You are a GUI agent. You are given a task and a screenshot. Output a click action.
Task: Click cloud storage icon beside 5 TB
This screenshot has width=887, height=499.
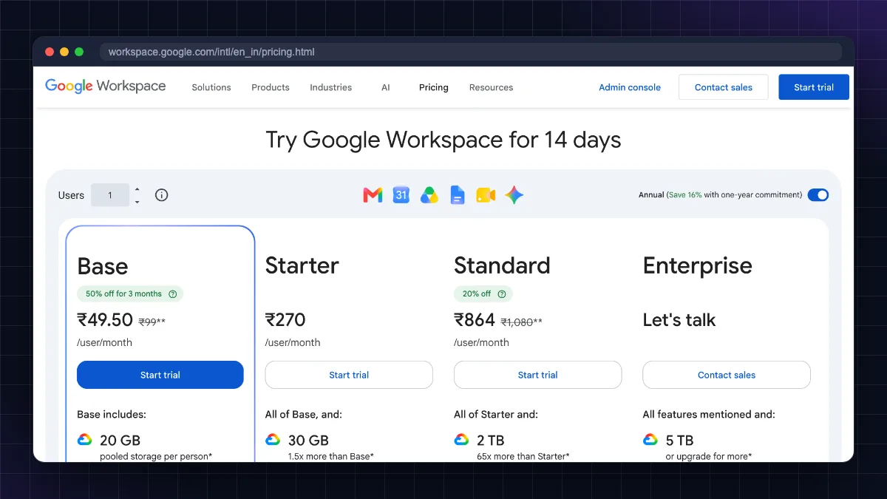pos(650,439)
